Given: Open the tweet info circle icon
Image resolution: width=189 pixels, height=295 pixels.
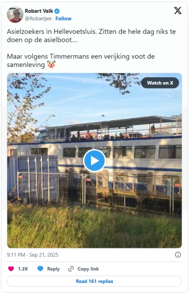Looking at the screenshot, I should [x=178, y=255].
